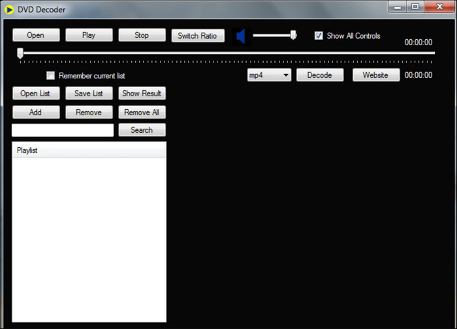Minimize the DVD Decoder window

397,7
